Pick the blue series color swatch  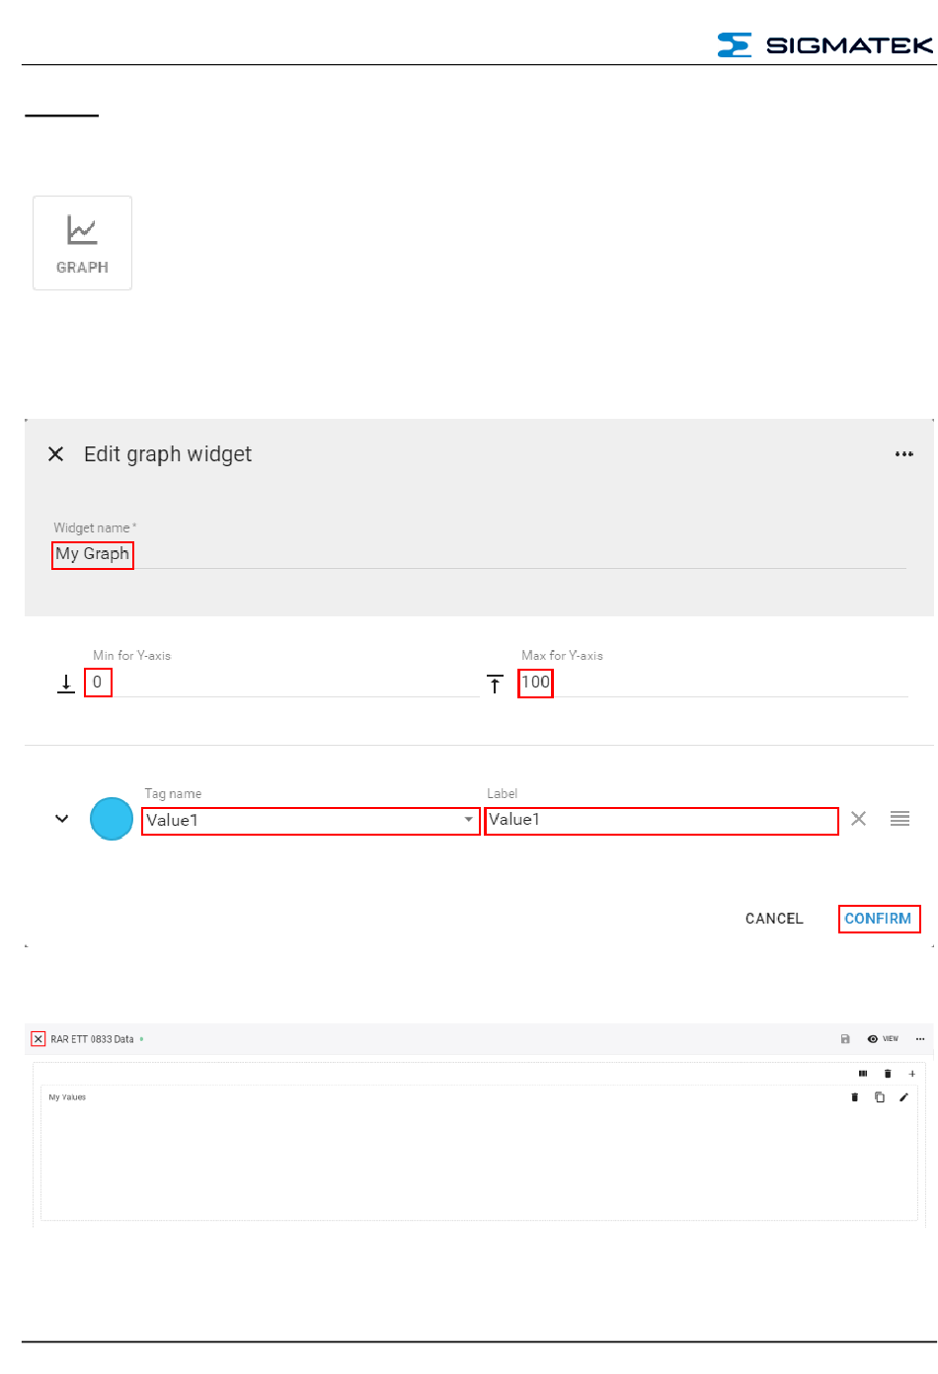(x=112, y=819)
